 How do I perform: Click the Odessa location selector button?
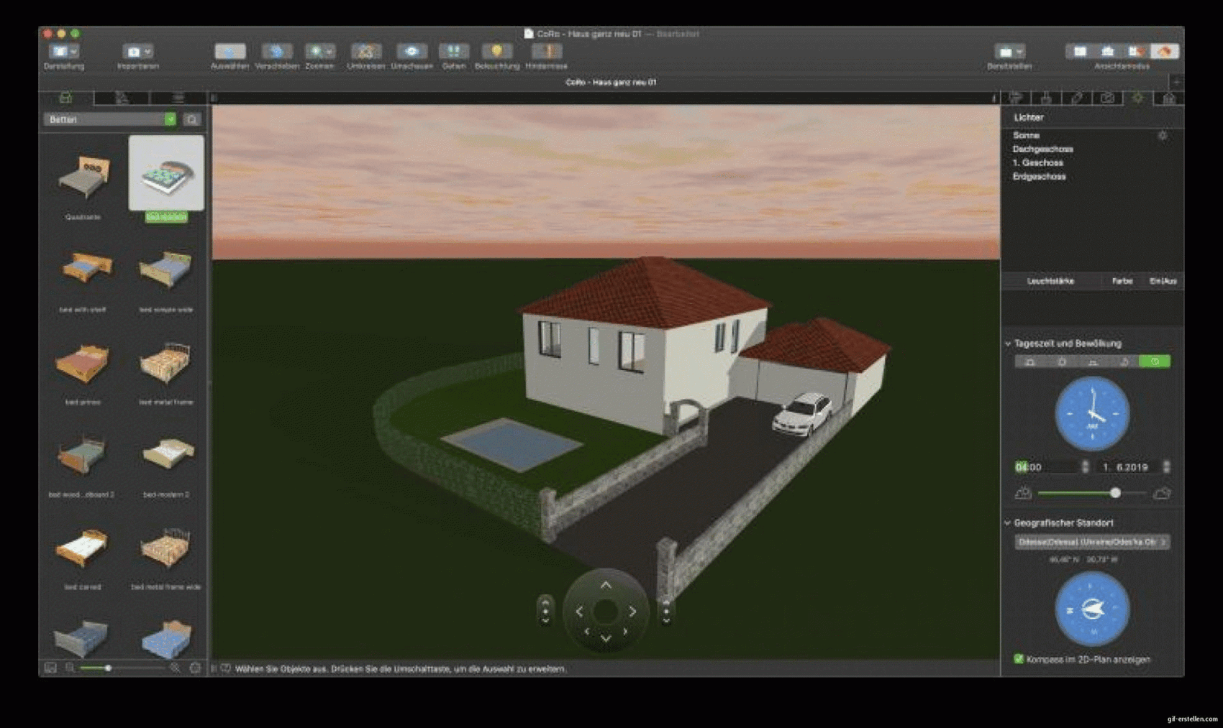1091,542
